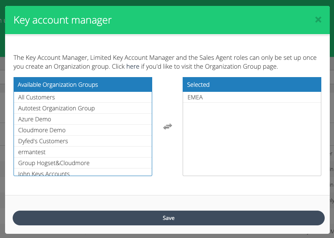Select Cloudmore Demo in the available list
The image size is (334, 238).
tap(42, 130)
